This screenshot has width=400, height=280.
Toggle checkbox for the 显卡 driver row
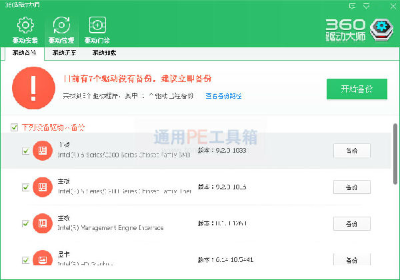[x=26, y=260]
